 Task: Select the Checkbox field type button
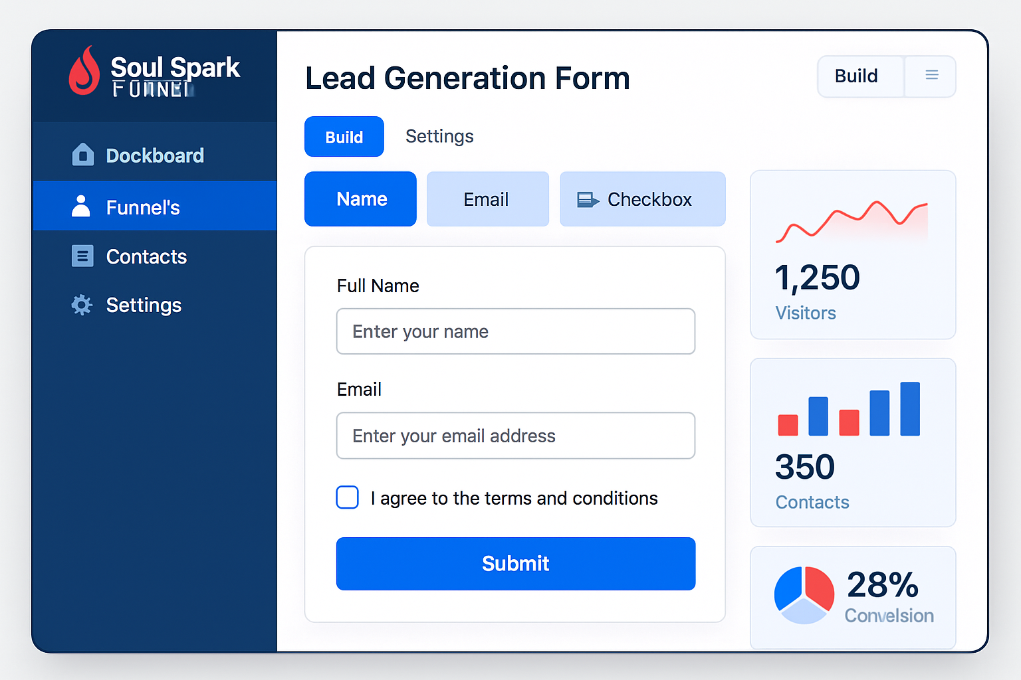643,199
